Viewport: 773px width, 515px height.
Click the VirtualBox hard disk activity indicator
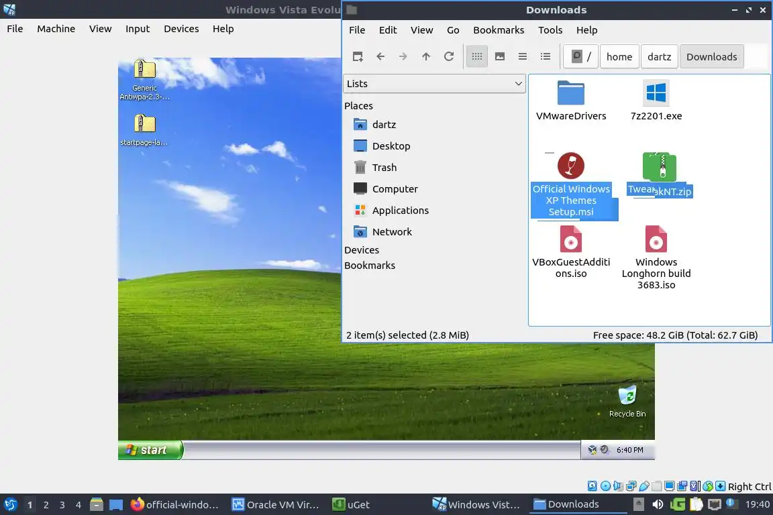(x=592, y=486)
